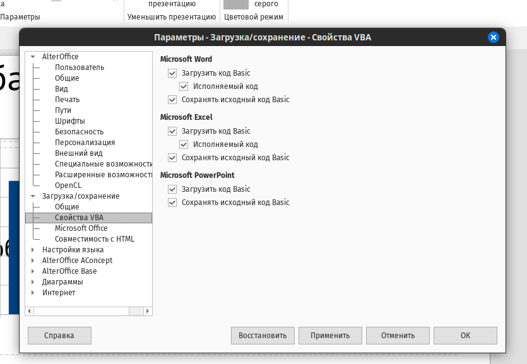Viewport: 527px width, 364px height.
Task: Select Общие under Загрузка/сохранение
Action: coord(67,207)
